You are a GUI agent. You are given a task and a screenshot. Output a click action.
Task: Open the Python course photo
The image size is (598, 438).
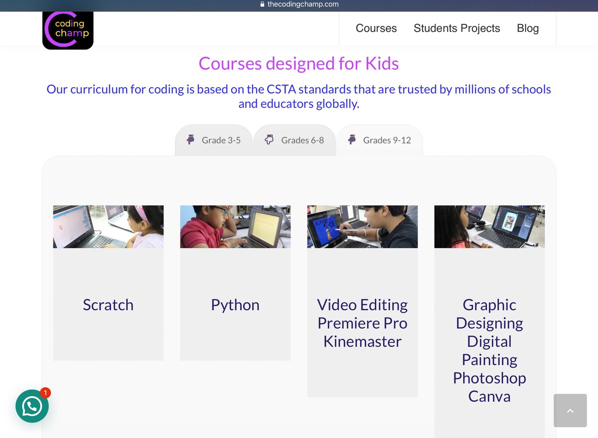pyautogui.click(x=235, y=226)
